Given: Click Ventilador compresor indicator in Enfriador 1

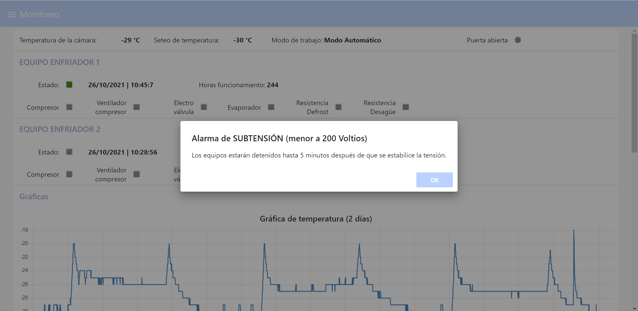Looking at the screenshot, I should pyautogui.click(x=137, y=107).
